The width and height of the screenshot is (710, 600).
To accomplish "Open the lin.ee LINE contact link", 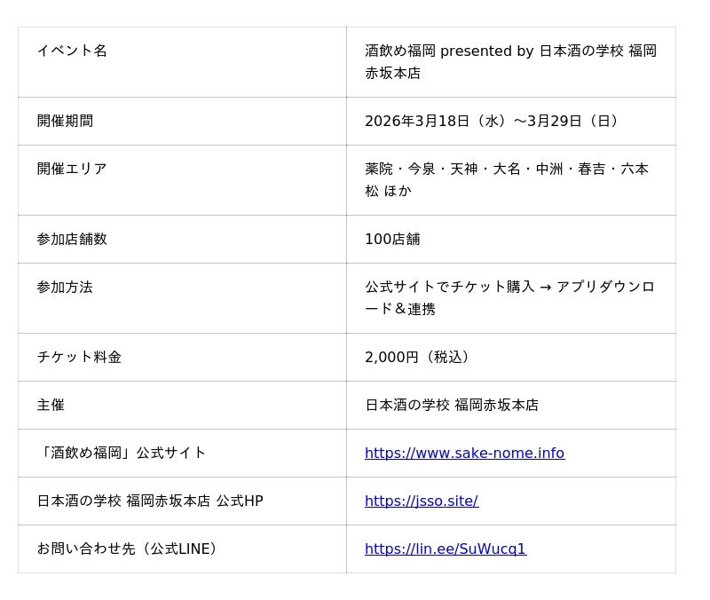I will coord(446,549).
